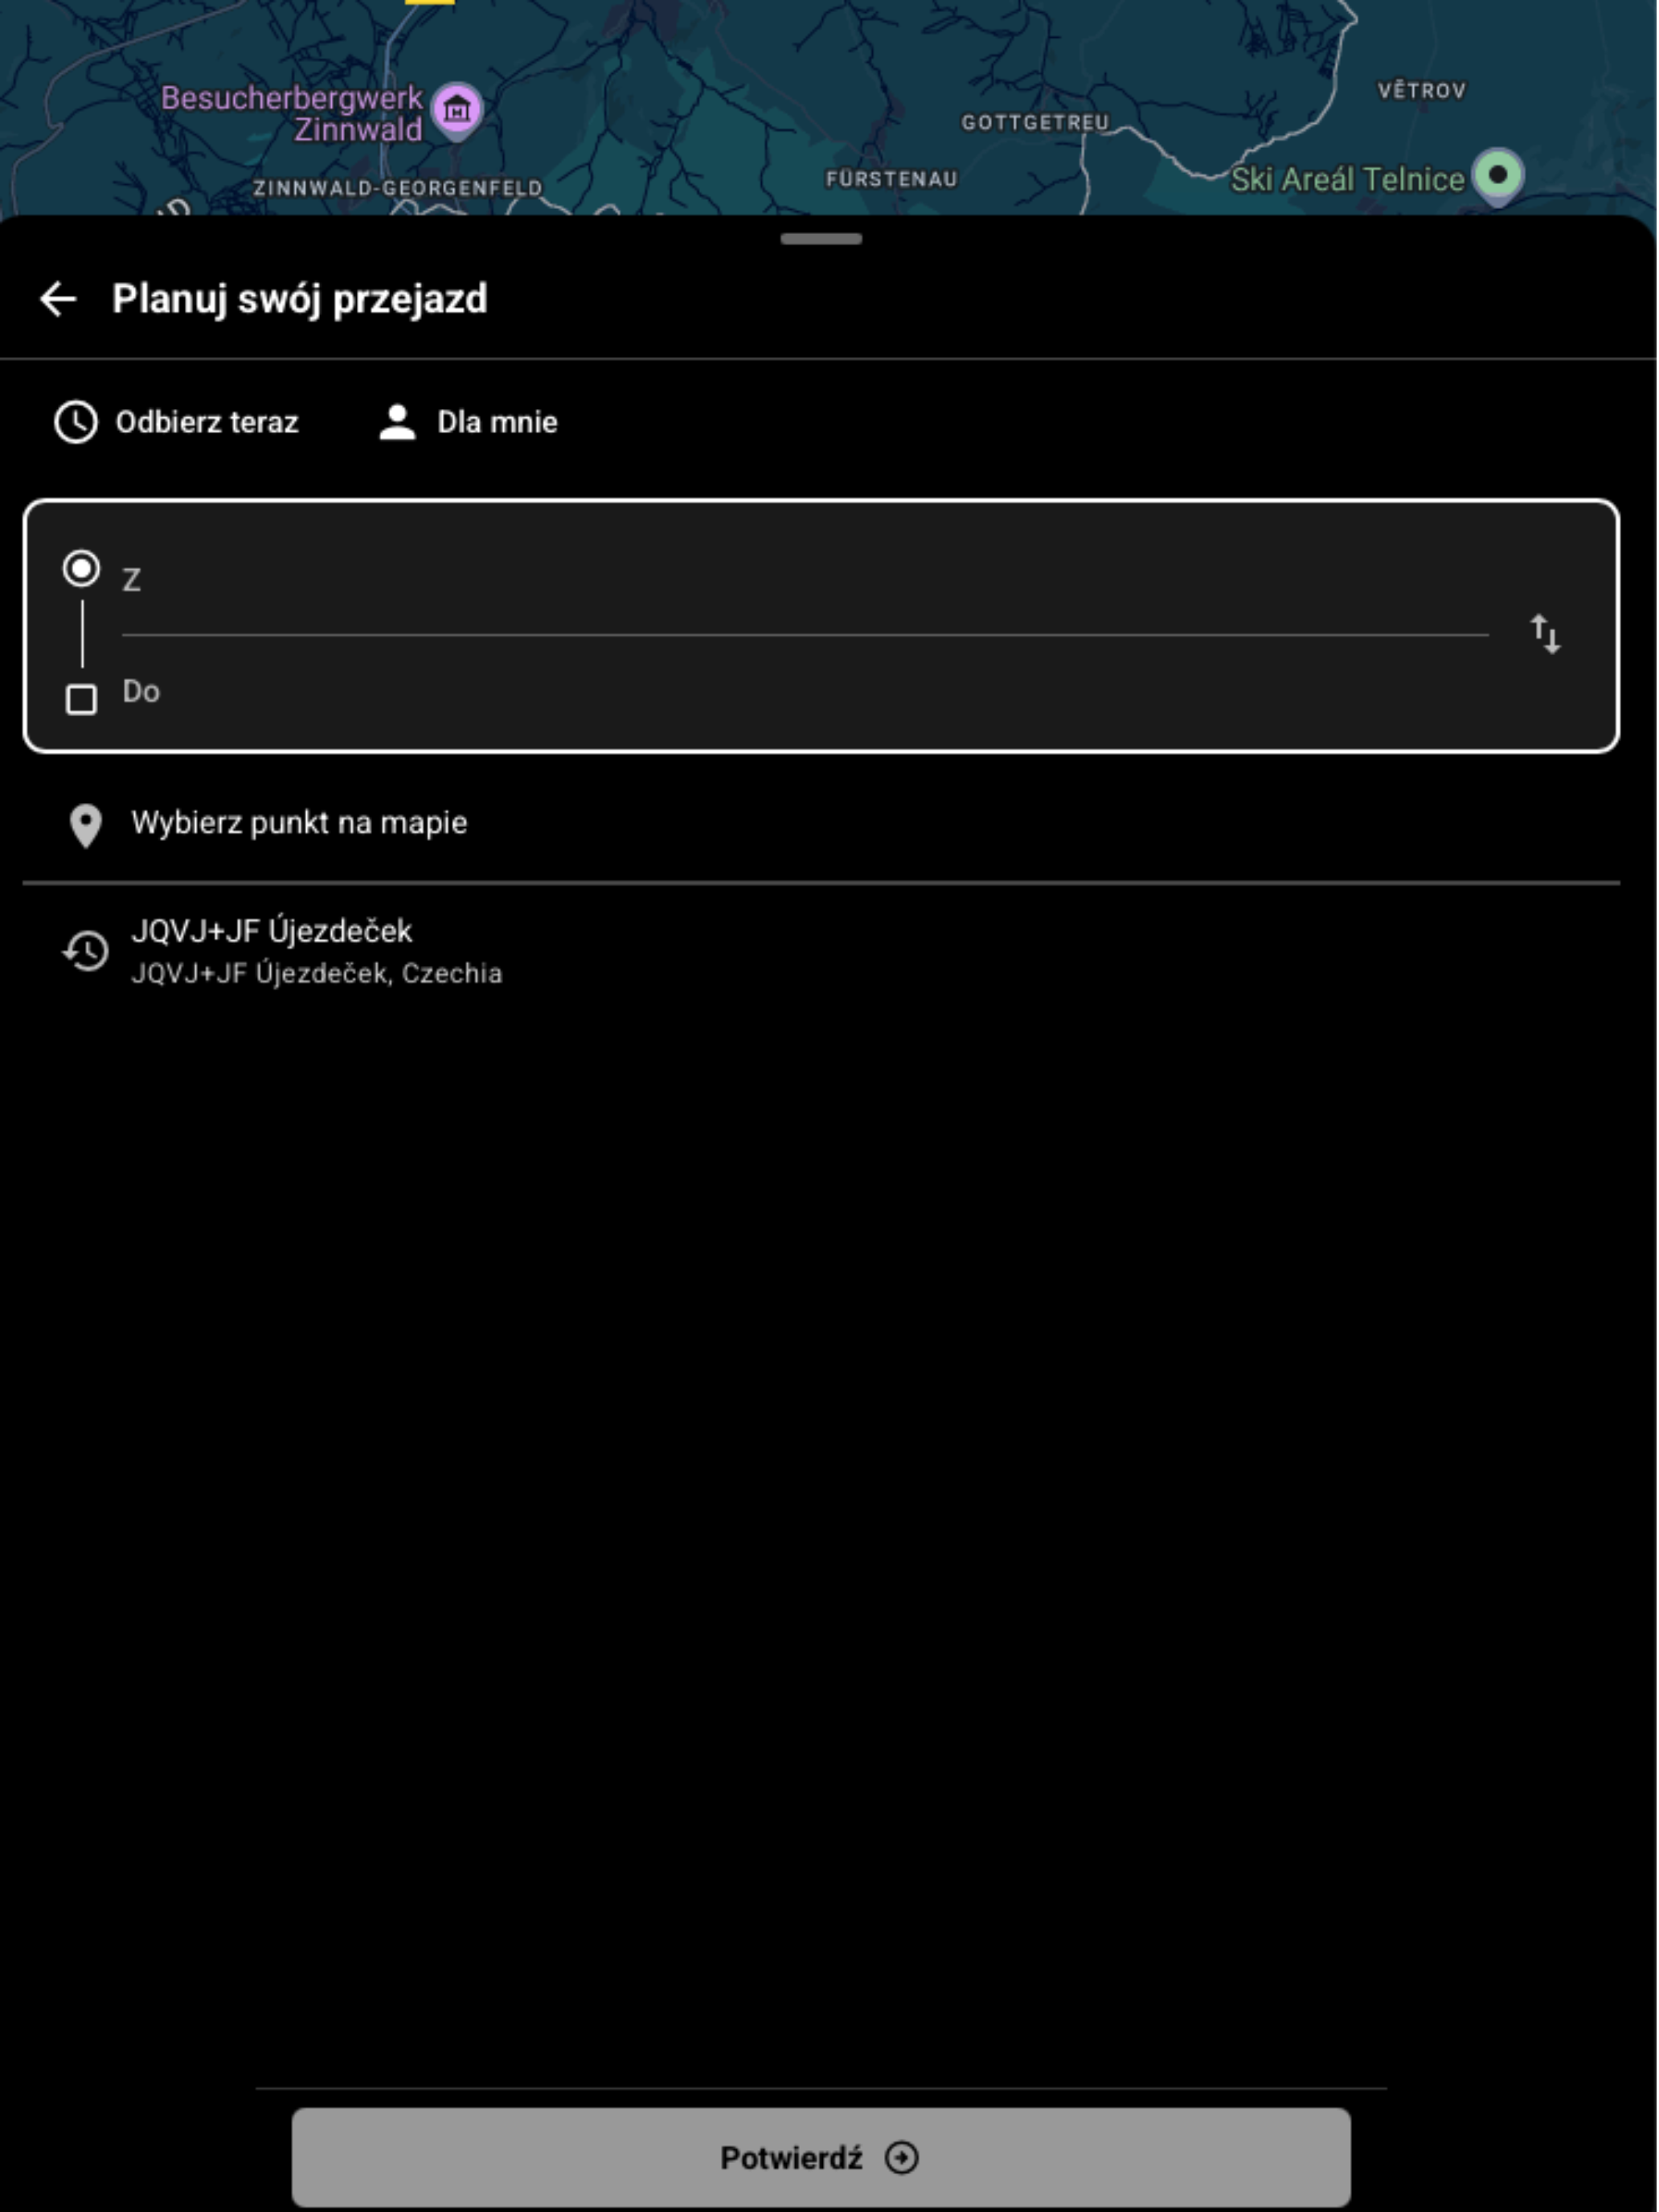Tap the clock icon beside Odbierz teraz
This screenshot has height=2212, width=1659.
tap(76, 422)
